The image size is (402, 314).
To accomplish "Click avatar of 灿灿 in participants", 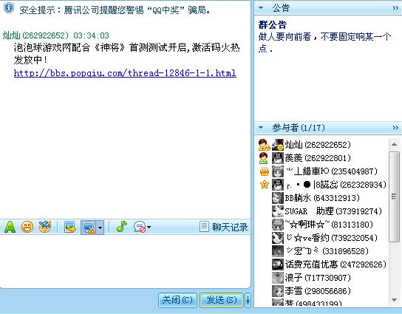I will coord(278,145).
